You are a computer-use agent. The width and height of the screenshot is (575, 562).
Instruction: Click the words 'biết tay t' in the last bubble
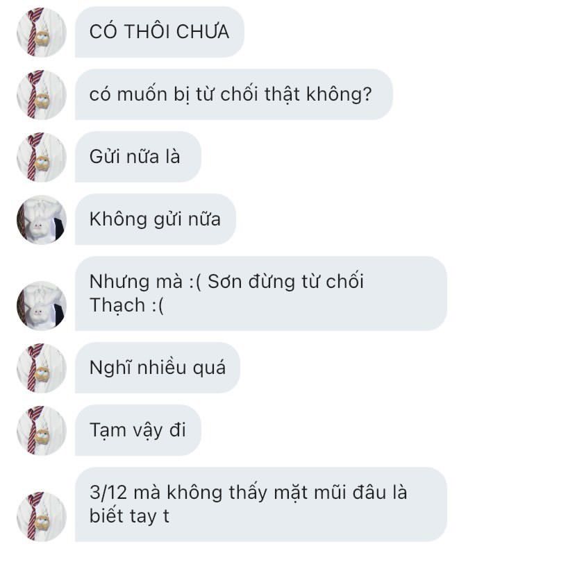pyautogui.click(x=129, y=516)
